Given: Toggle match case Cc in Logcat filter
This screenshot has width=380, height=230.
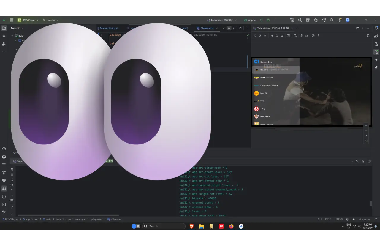Looking at the screenshot, I should [357, 161].
